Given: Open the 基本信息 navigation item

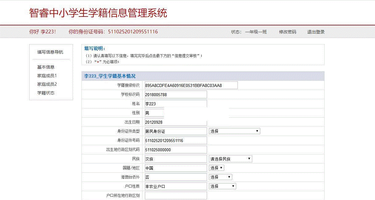Looking at the screenshot, I should pos(46,67).
